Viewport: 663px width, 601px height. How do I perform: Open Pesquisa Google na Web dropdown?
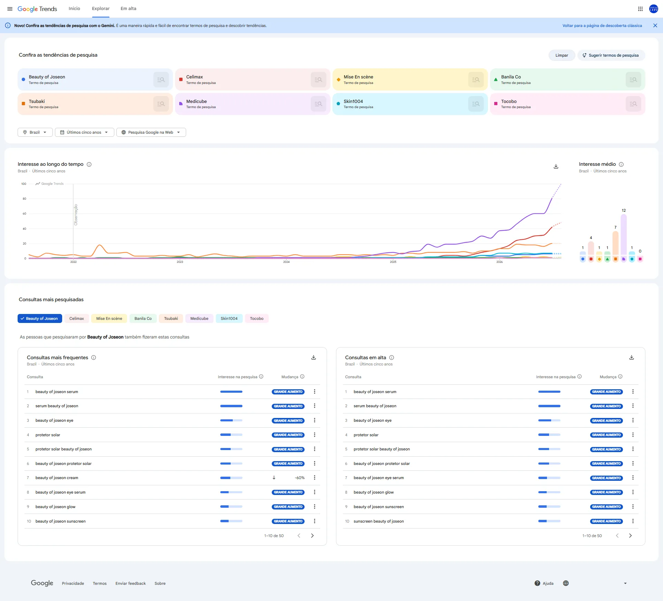click(151, 132)
